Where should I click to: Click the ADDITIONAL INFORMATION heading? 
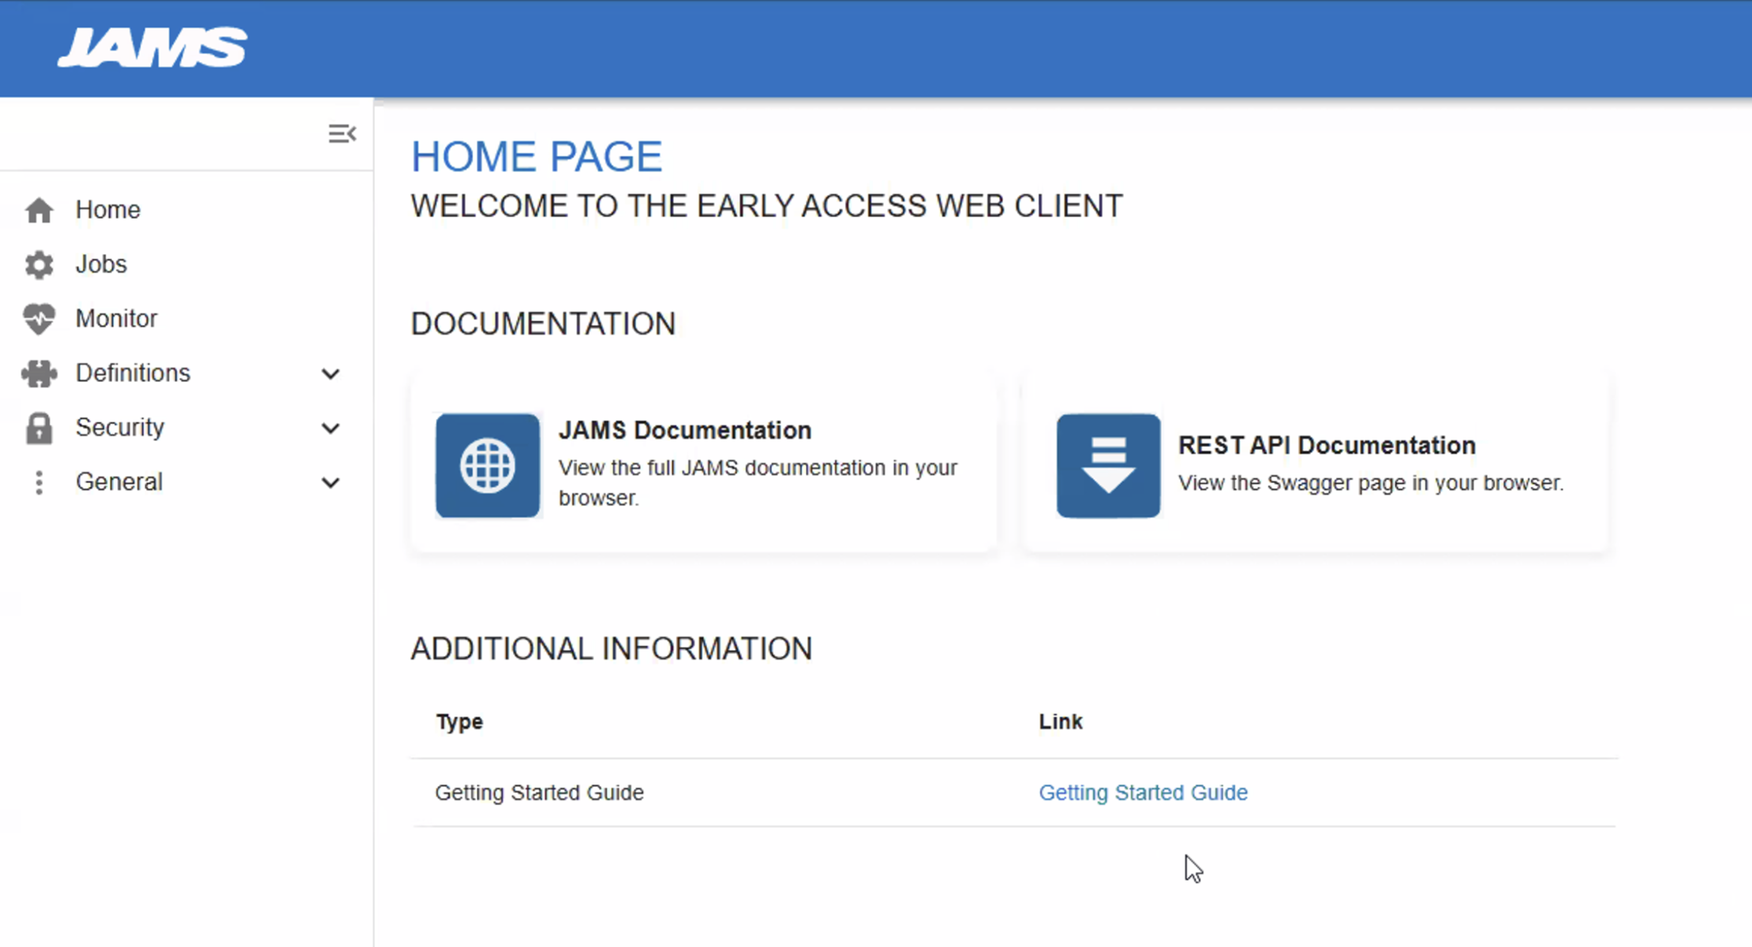(x=612, y=649)
